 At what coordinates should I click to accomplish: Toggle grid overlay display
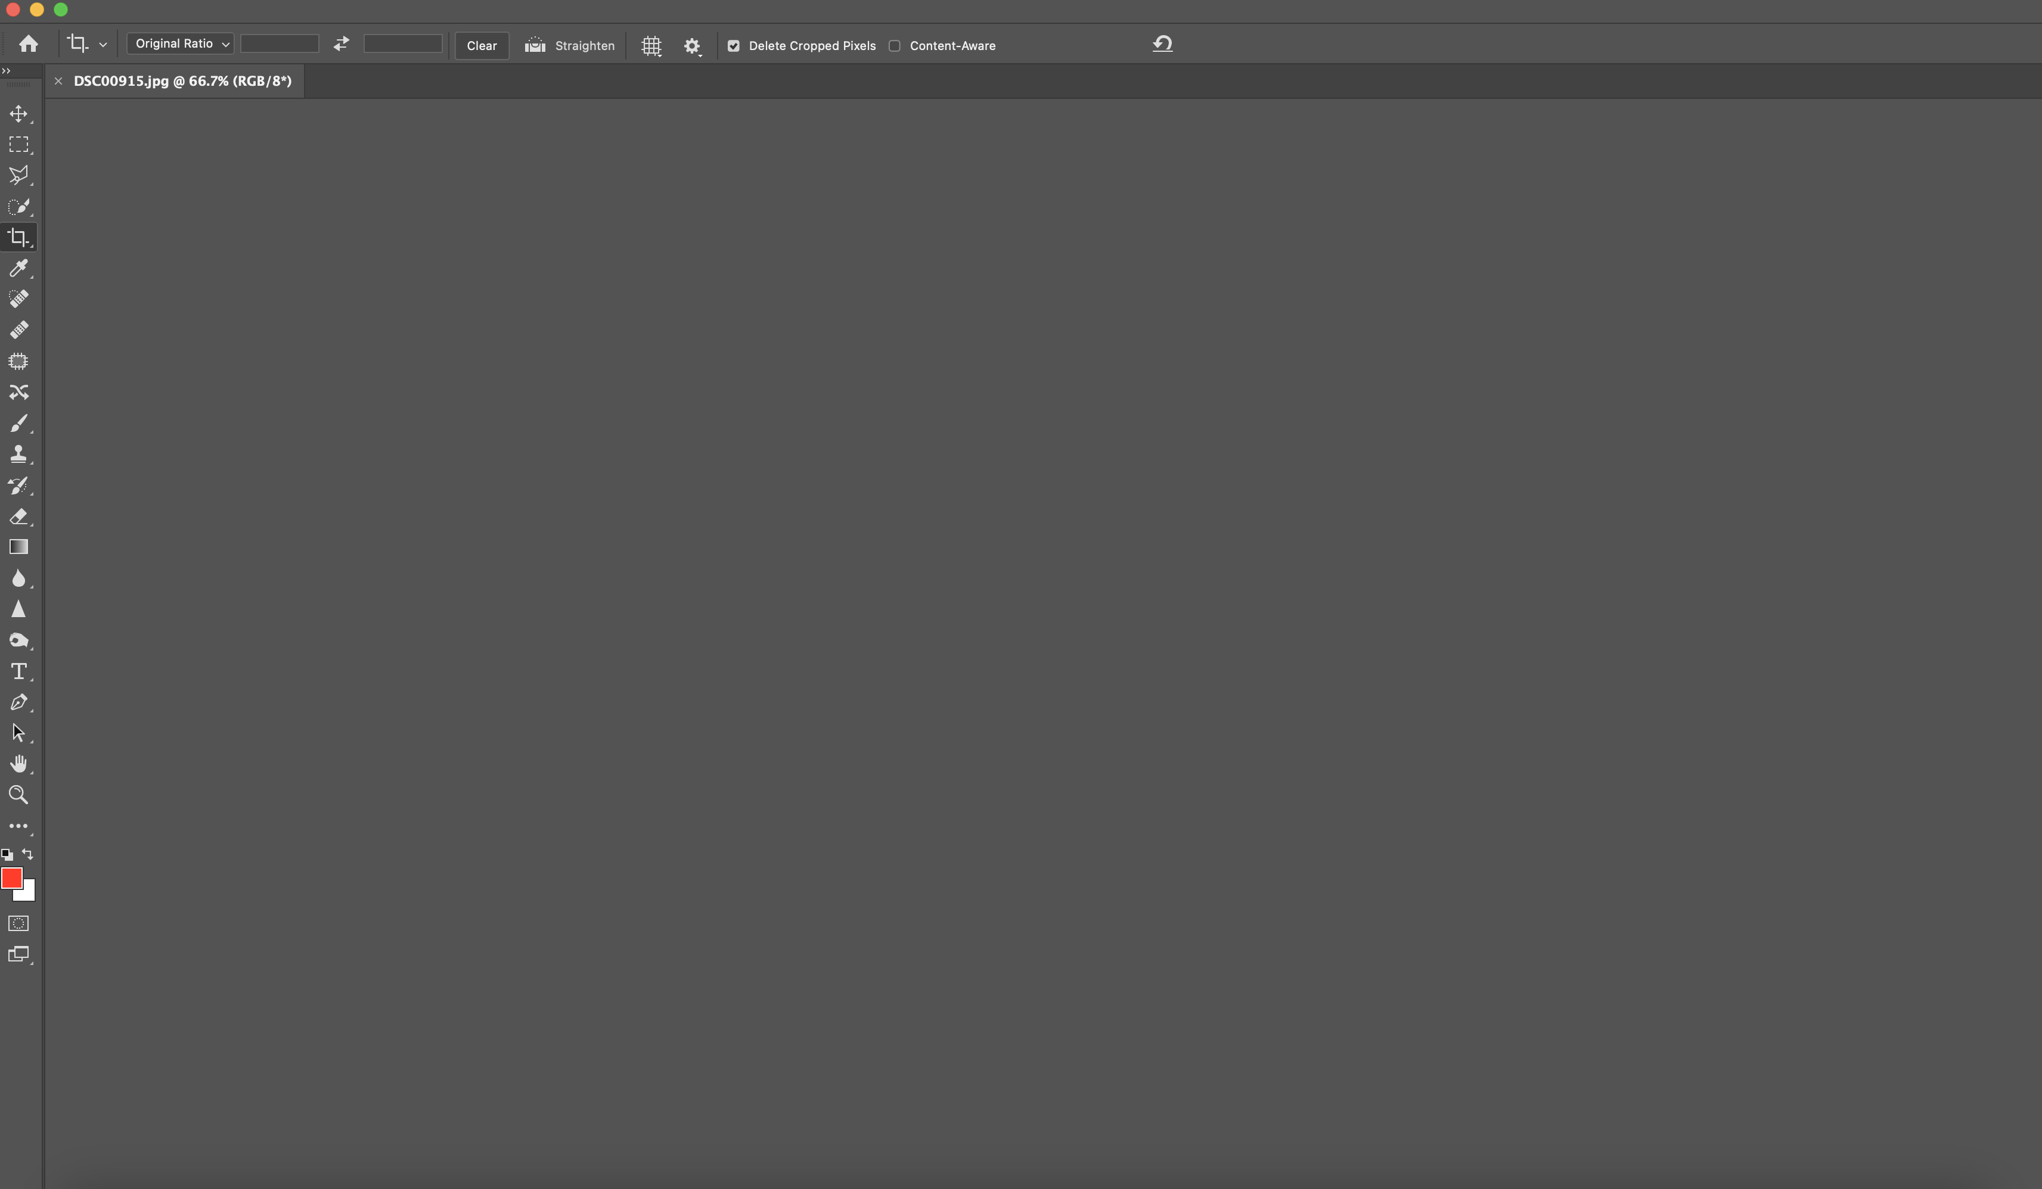click(650, 45)
